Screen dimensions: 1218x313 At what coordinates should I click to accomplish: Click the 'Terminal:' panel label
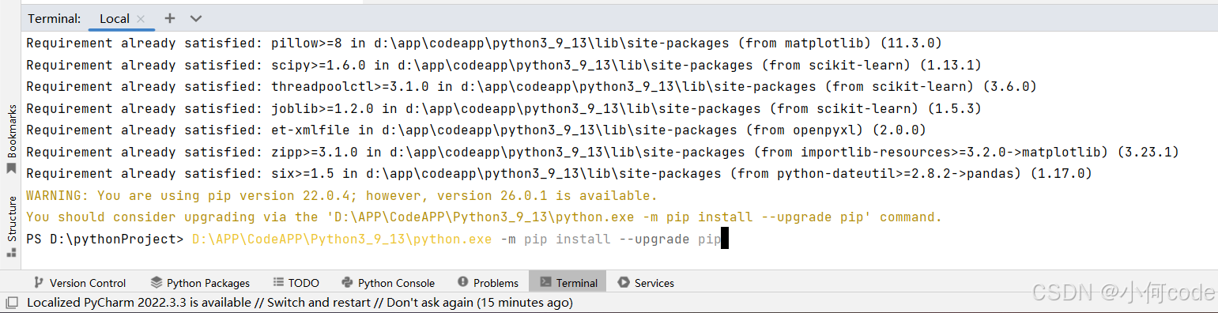pos(55,18)
